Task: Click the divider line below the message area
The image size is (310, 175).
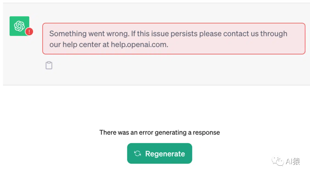Action: [x=155, y=85]
